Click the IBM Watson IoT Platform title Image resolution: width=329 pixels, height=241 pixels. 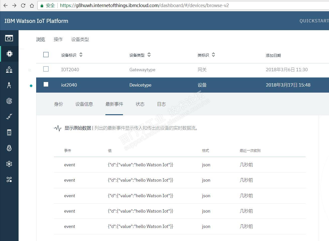(36, 21)
